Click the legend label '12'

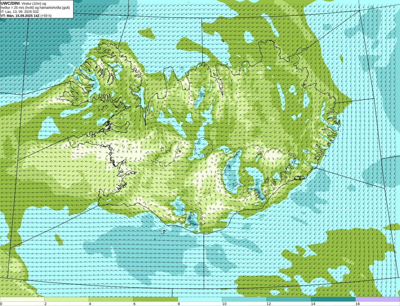[269, 304]
